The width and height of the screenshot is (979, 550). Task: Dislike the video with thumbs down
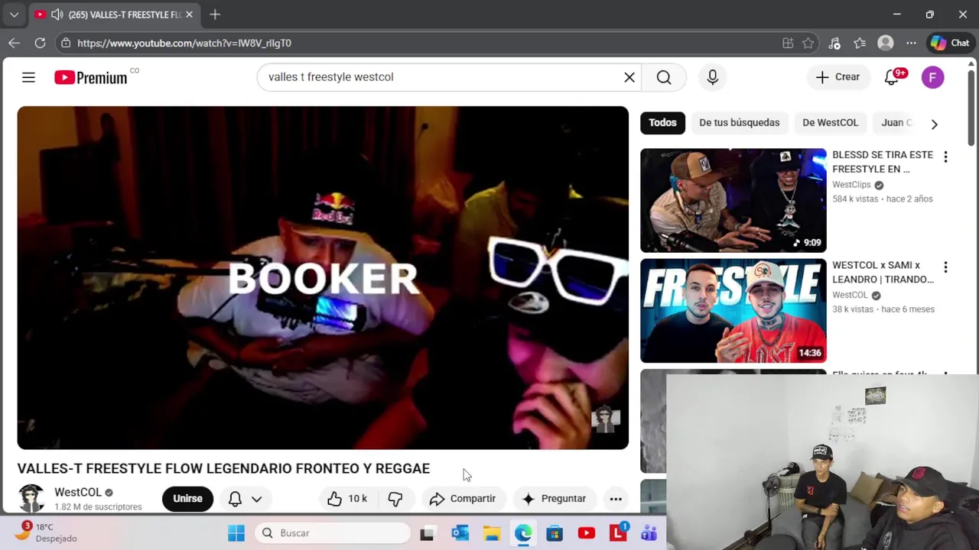click(x=395, y=499)
